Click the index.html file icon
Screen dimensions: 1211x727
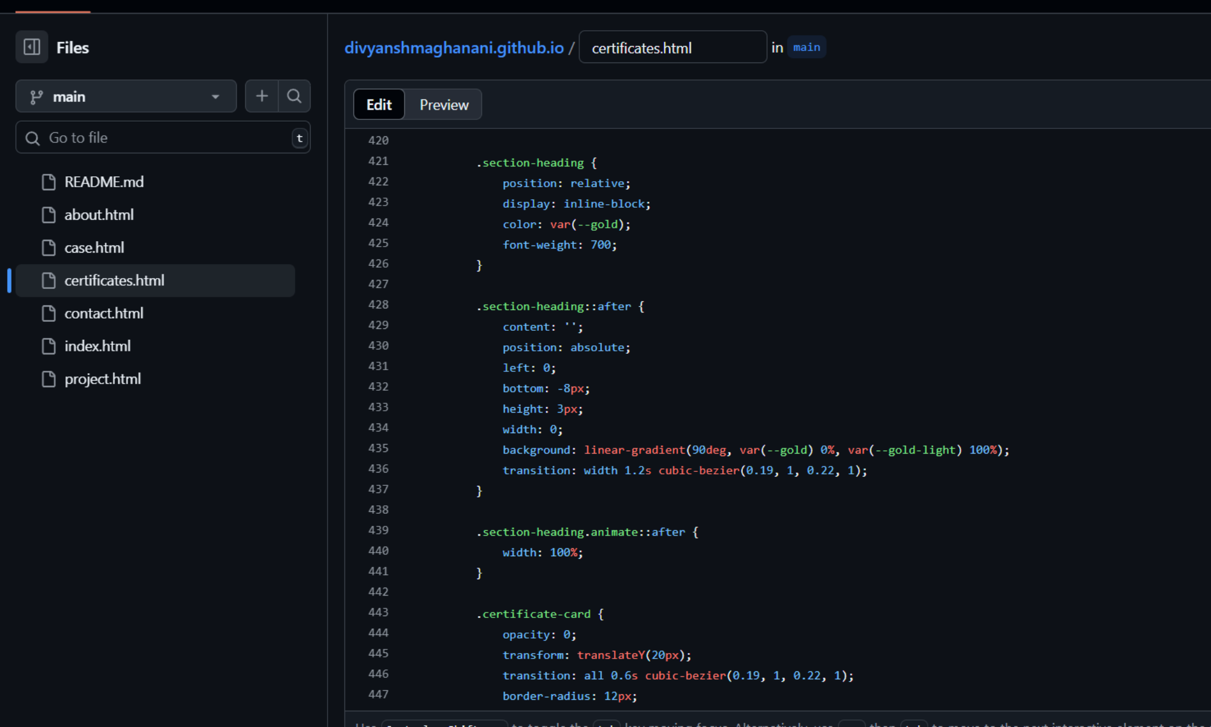pyautogui.click(x=48, y=347)
